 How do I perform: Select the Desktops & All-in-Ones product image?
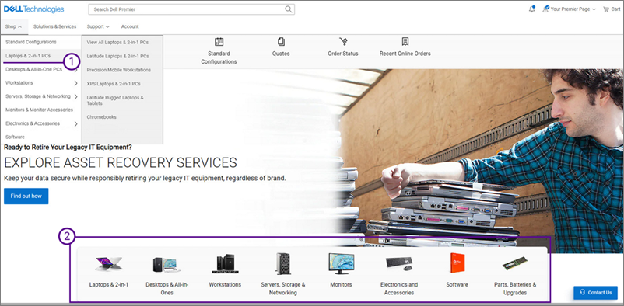(167, 264)
